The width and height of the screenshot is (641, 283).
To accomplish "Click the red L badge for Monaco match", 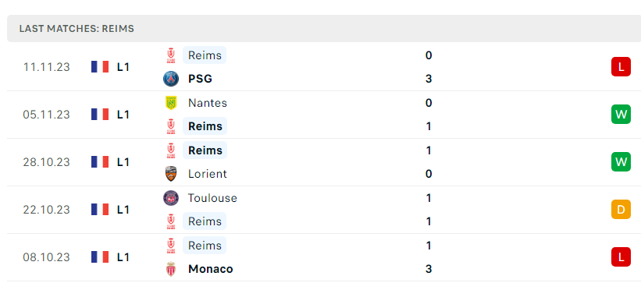I will click(x=621, y=256).
